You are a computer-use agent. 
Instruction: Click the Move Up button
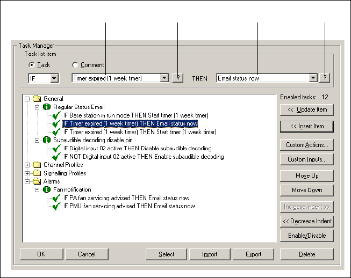tap(307, 176)
